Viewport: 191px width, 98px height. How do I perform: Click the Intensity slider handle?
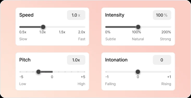(138, 27)
